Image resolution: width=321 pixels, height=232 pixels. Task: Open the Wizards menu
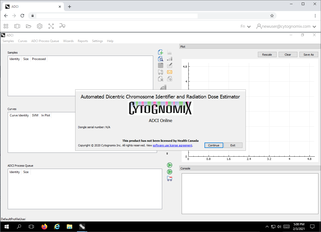pyautogui.click(x=68, y=41)
